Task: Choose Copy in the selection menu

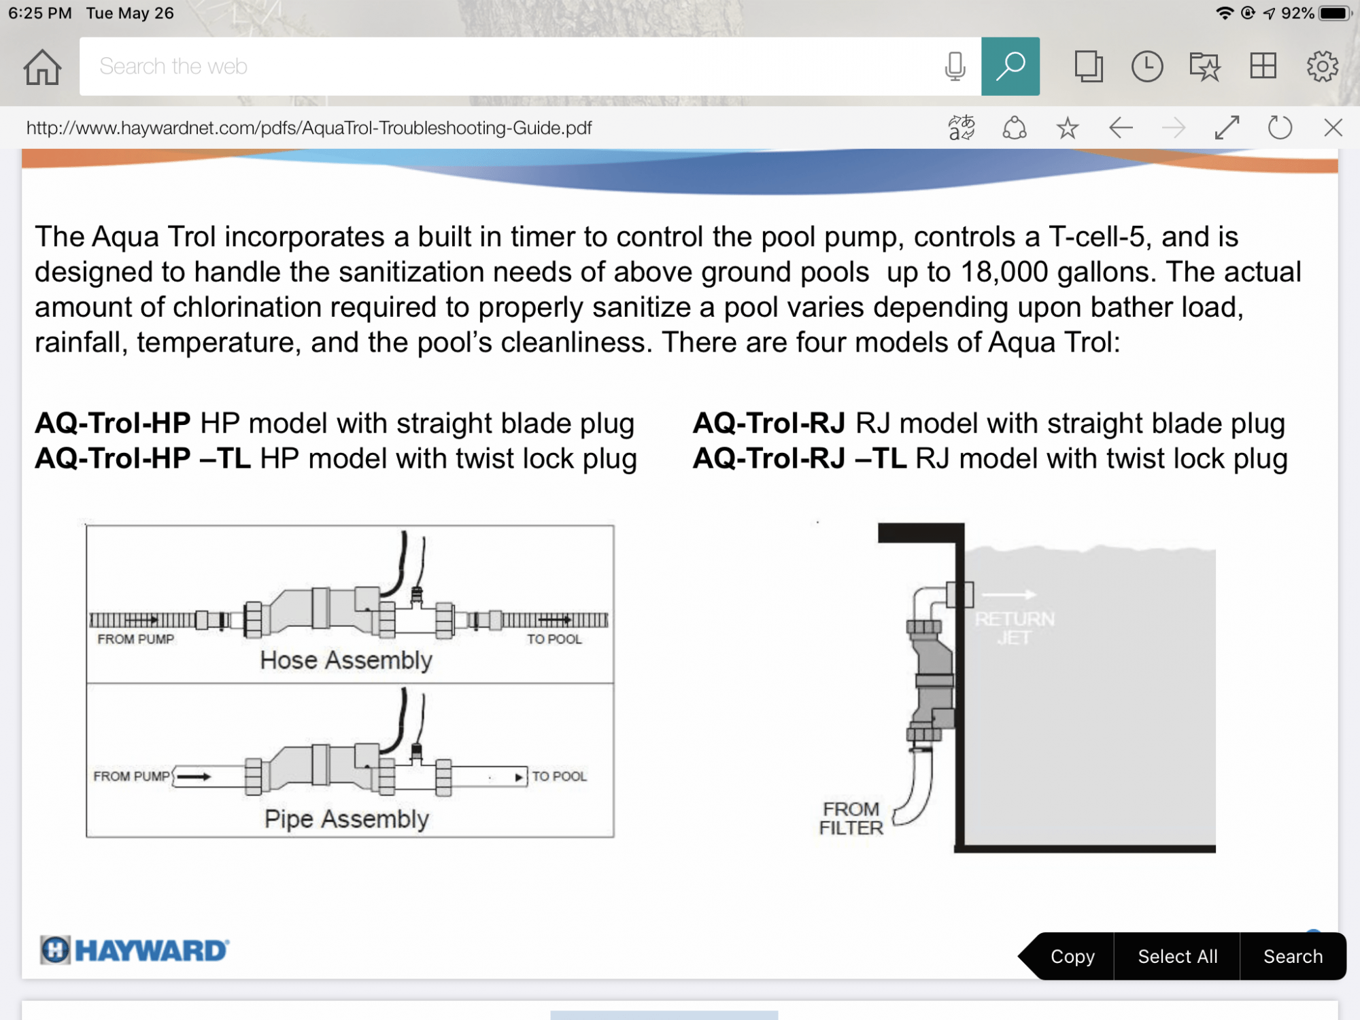Action: point(1072,956)
